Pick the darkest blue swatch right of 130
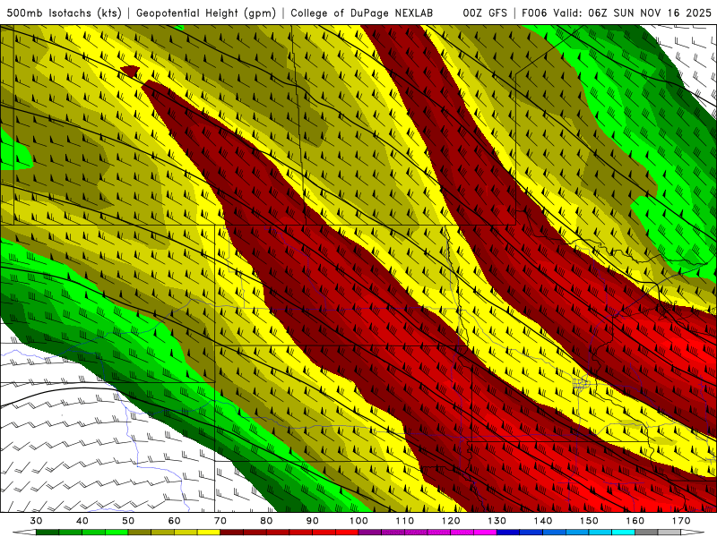Screen dimensions: 717x537 click(x=508, y=533)
